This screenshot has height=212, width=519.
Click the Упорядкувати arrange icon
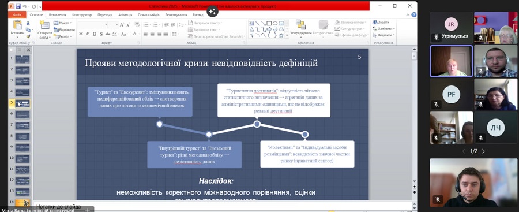coord(301,25)
